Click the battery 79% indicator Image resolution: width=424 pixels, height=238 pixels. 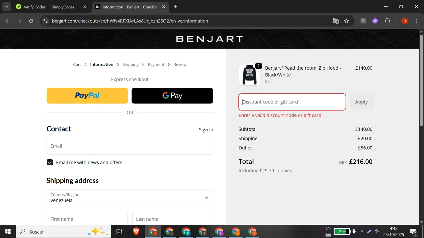[x=342, y=232]
